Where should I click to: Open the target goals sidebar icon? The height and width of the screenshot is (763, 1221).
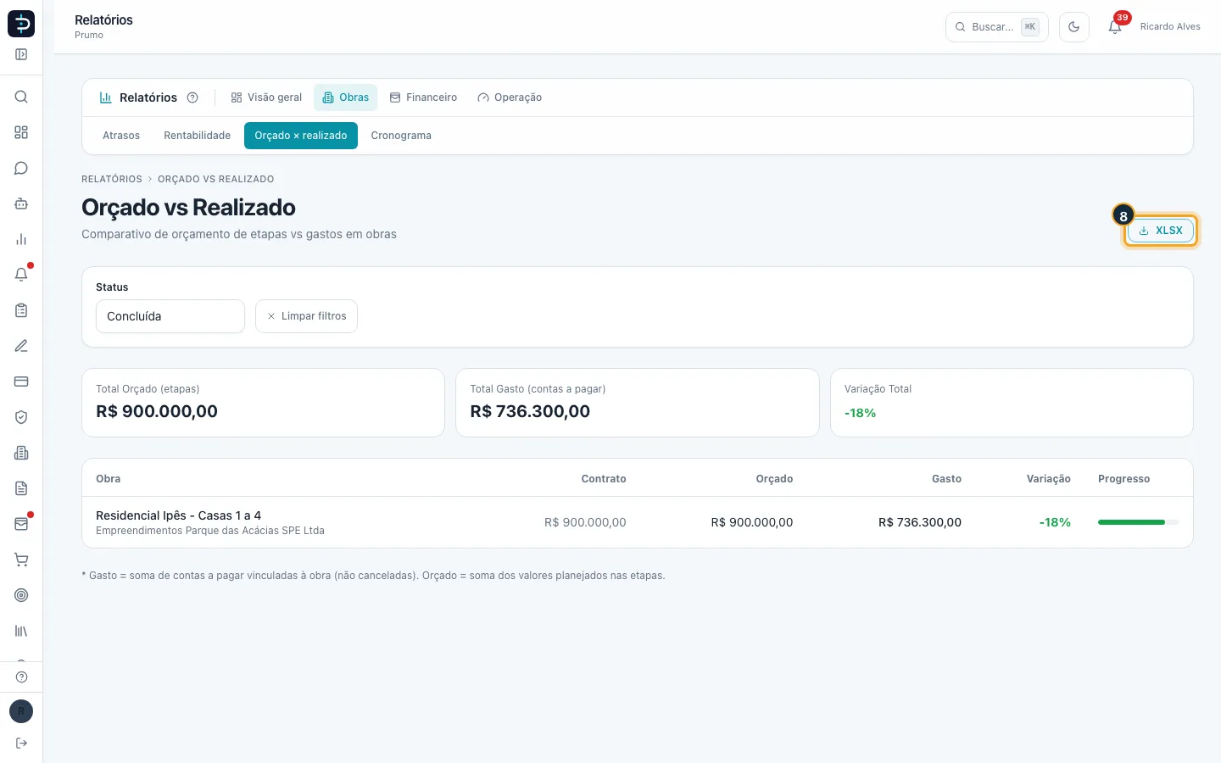(21, 595)
